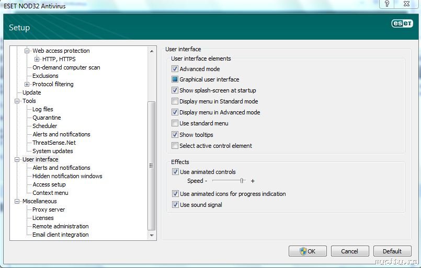Collapse the Tools tree node
This screenshot has height=268, width=421.
tap(17, 101)
